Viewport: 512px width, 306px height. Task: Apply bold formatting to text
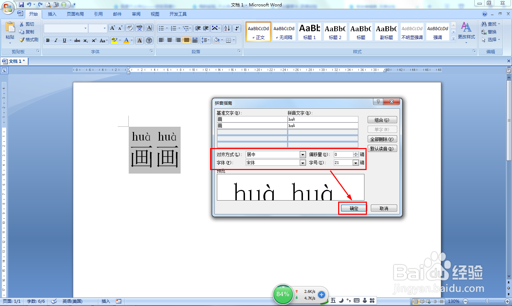click(x=47, y=40)
